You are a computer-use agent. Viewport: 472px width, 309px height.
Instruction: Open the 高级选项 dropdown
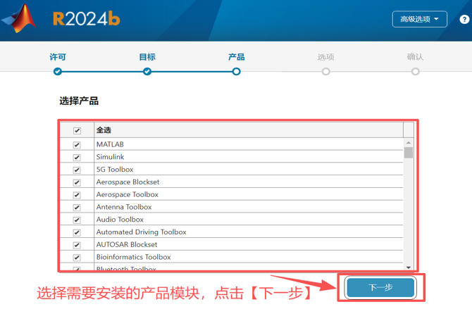419,19
